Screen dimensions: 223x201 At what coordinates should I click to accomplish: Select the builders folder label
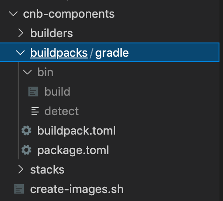click(x=51, y=33)
